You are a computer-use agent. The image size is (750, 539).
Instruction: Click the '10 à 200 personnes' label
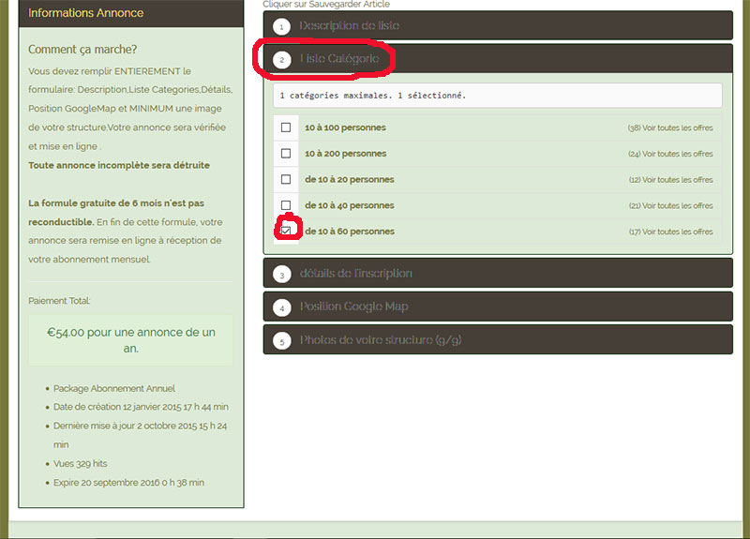[x=345, y=154]
